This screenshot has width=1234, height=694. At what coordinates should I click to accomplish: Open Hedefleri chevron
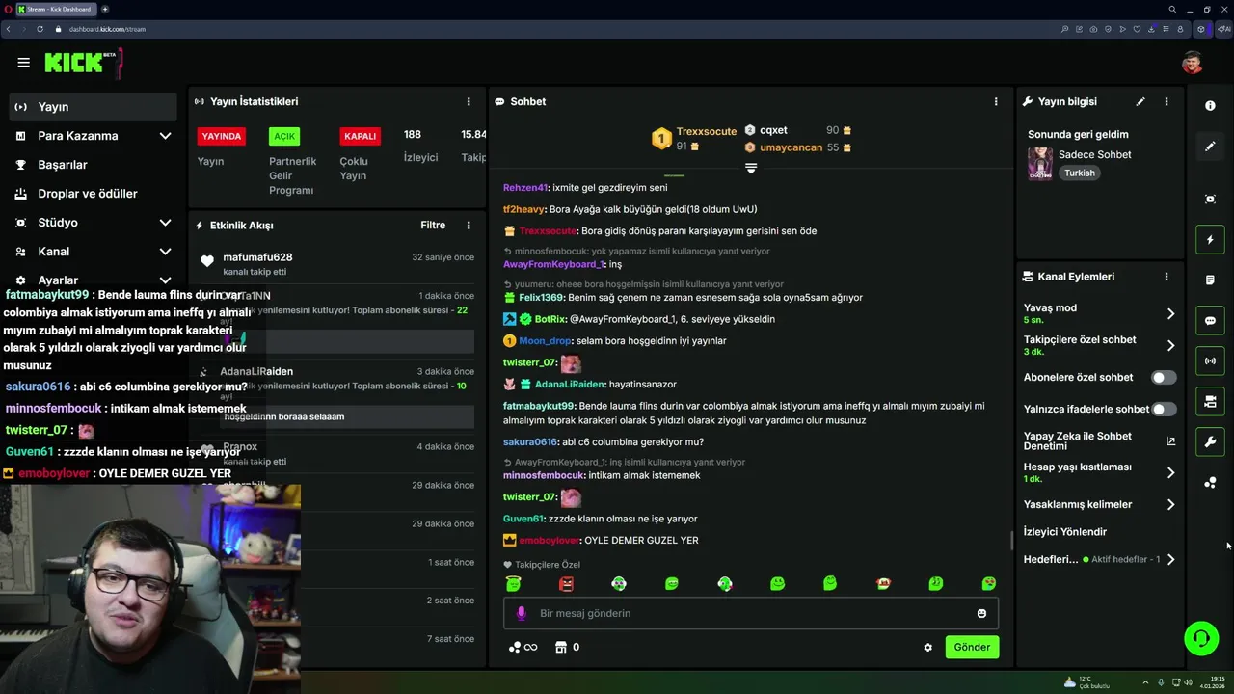pyautogui.click(x=1170, y=559)
